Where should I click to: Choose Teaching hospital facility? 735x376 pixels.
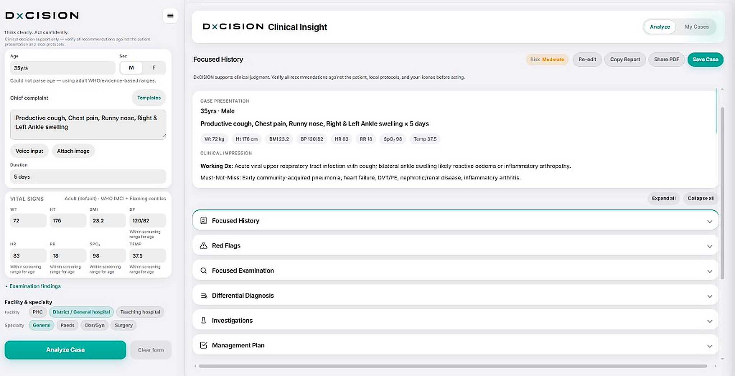(x=140, y=312)
